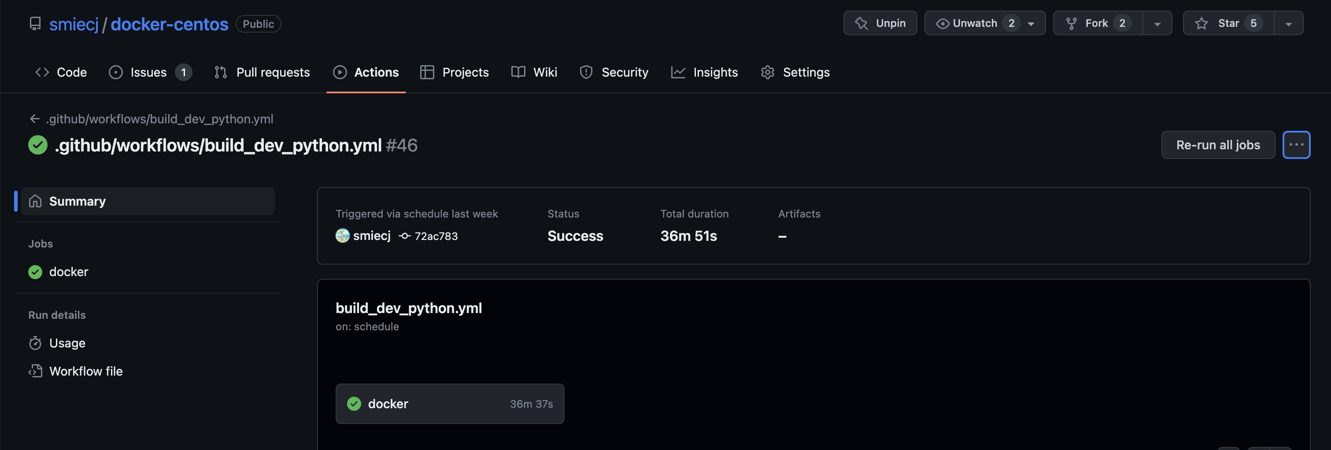Image resolution: width=1331 pixels, height=450 pixels.
Task: Select the docker job card in graph
Action: [x=450, y=403]
